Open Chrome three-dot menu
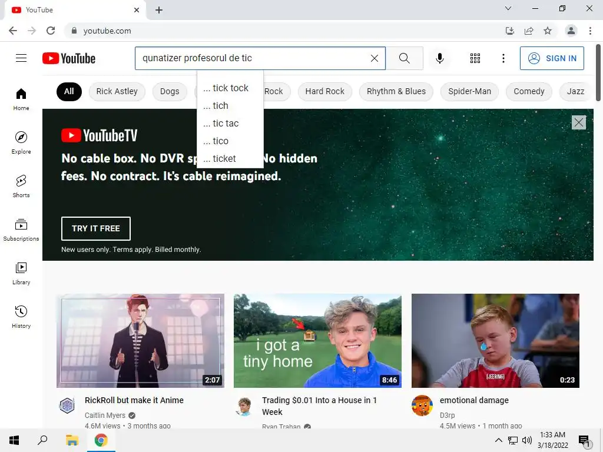The image size is (603, 452). 590,31
